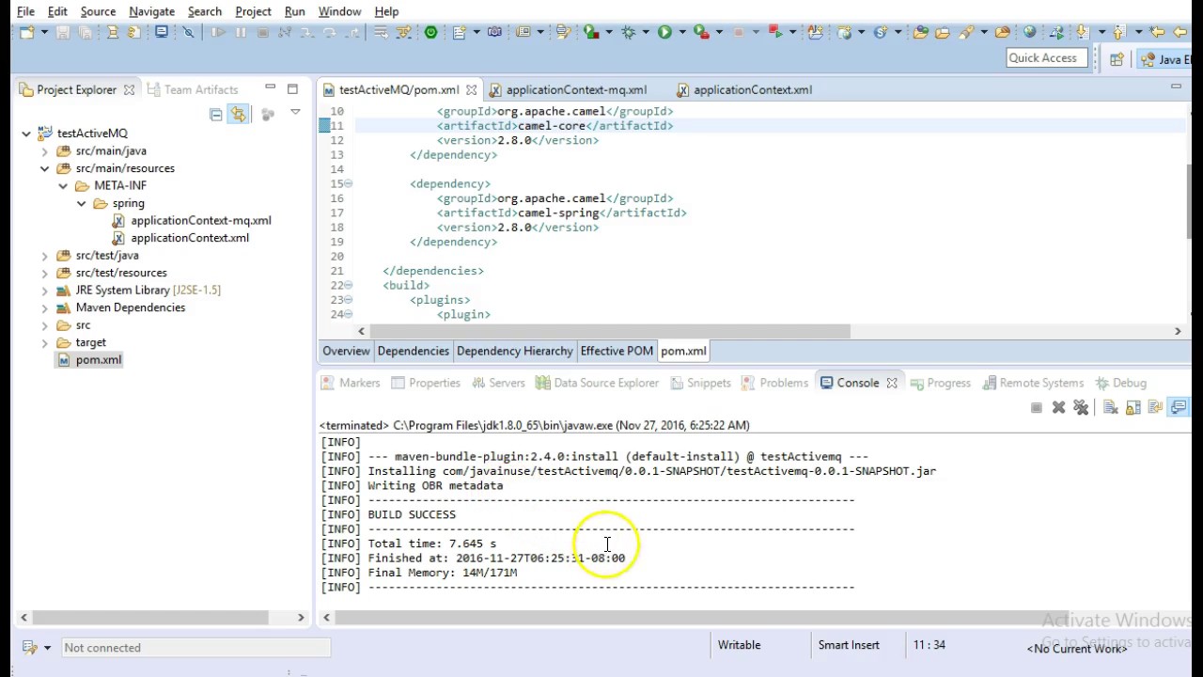
Task: Toggle Word Wrap in the Console
Action: click(x=1155, y=407)
